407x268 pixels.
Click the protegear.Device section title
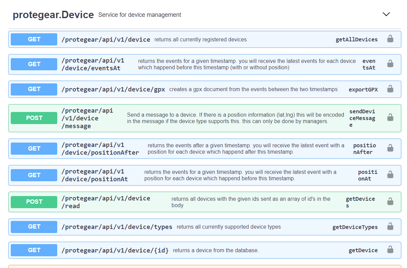pos(53,15)
